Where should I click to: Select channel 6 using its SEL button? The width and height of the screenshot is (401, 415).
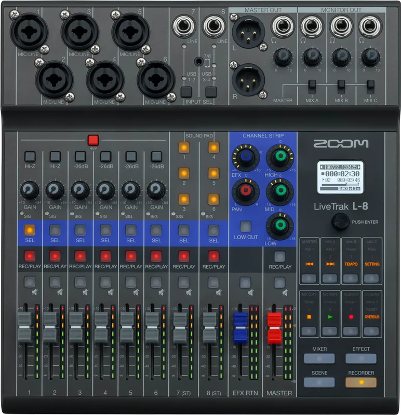(156, 230)
